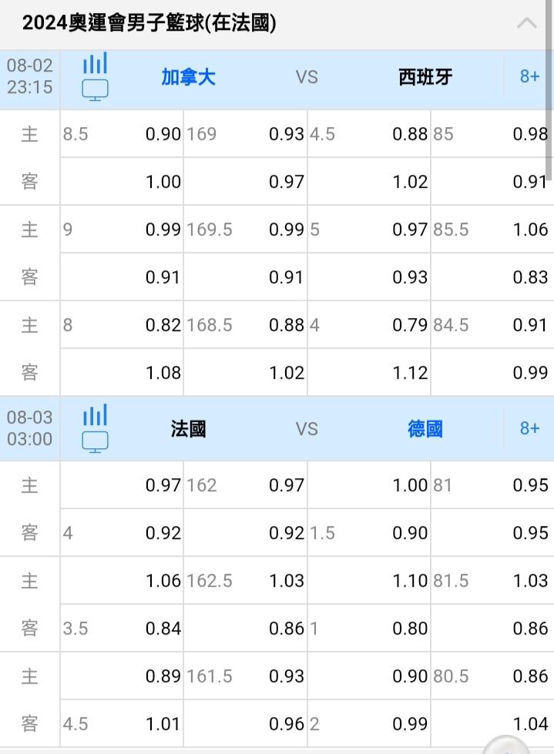Pick home handicap 8.5 odds 0.90

(x=122, y=134)
